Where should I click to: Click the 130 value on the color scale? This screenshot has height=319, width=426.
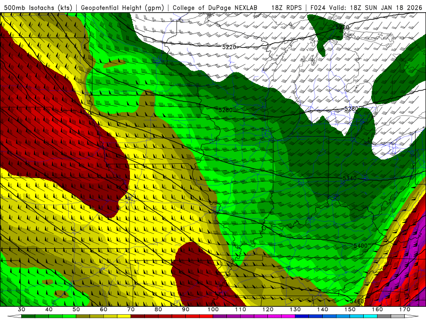point(296,309)
